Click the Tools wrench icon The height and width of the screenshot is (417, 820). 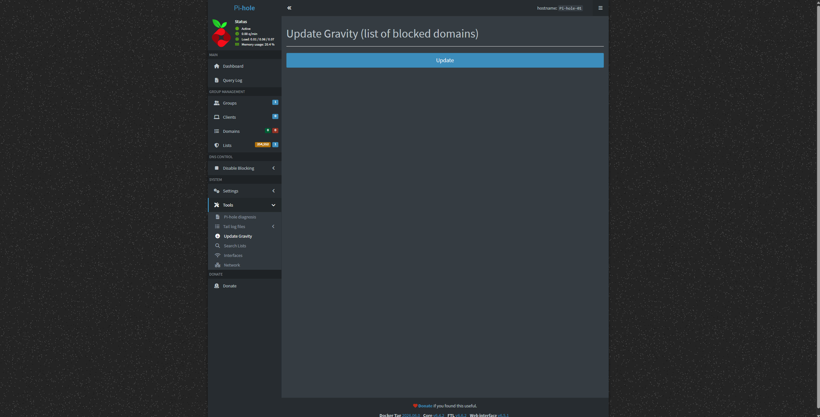tap(217, 205)
